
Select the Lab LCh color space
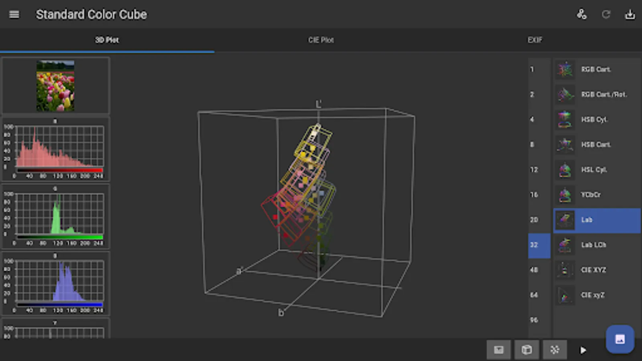597,245
